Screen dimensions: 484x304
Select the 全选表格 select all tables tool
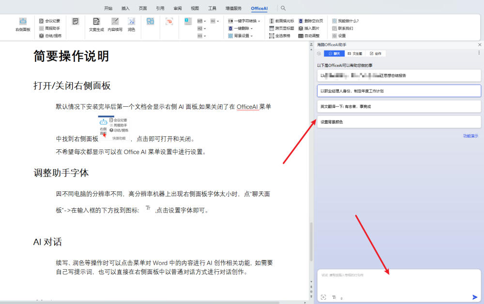pyautogui.click(x=280, y=36)
